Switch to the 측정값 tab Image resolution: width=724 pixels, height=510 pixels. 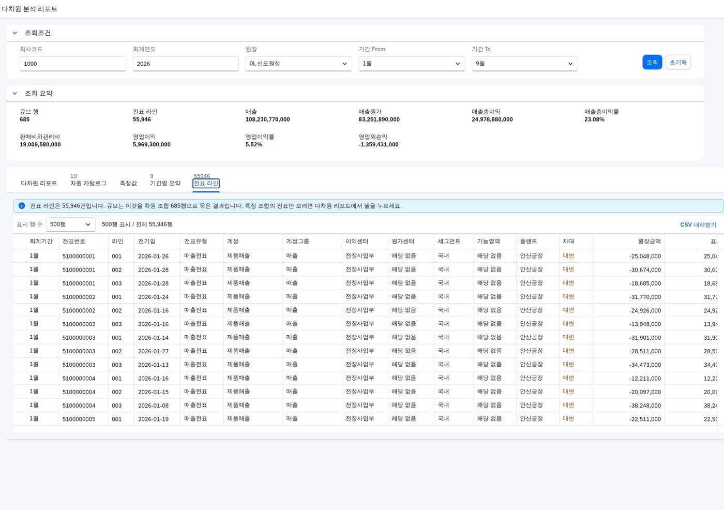128,183
